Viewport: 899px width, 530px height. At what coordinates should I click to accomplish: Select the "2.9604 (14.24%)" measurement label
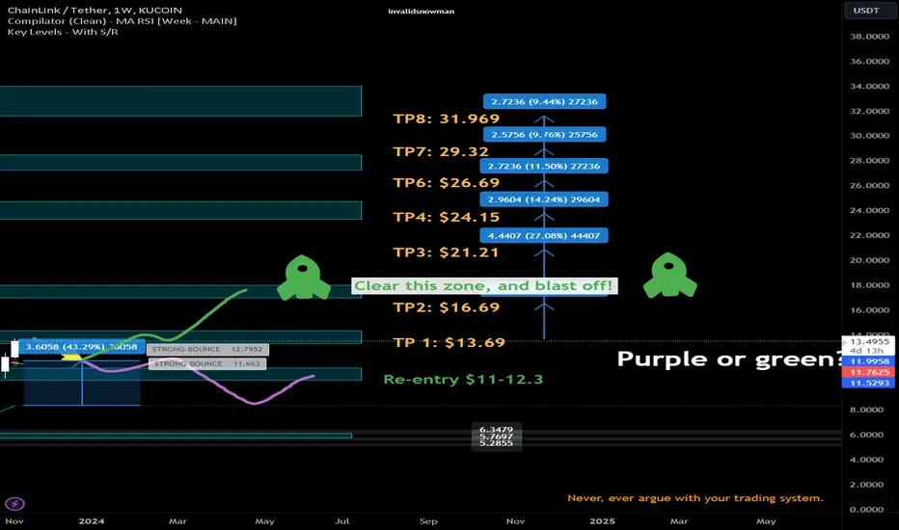click(544, 199)
